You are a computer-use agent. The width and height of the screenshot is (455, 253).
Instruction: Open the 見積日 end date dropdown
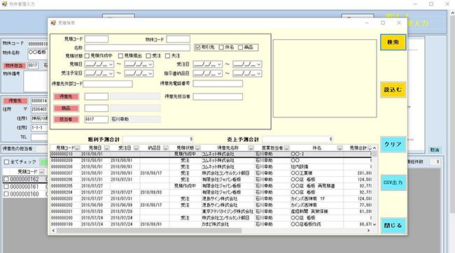150,64
